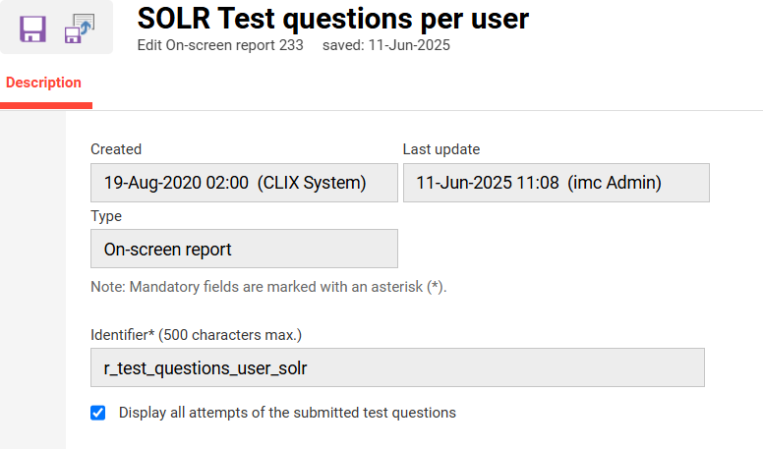
Task: Click the mandatory fields note text
Action: coord(268,287)
